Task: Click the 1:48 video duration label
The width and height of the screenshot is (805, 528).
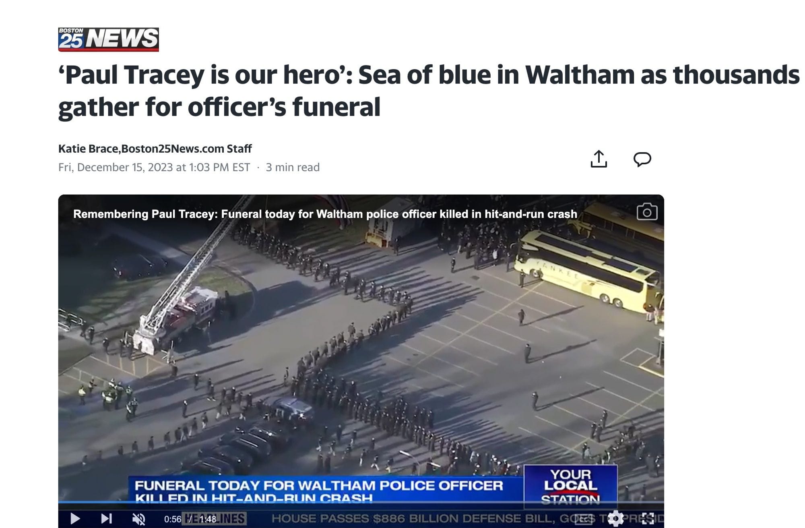Action: [x=208, y=519]
